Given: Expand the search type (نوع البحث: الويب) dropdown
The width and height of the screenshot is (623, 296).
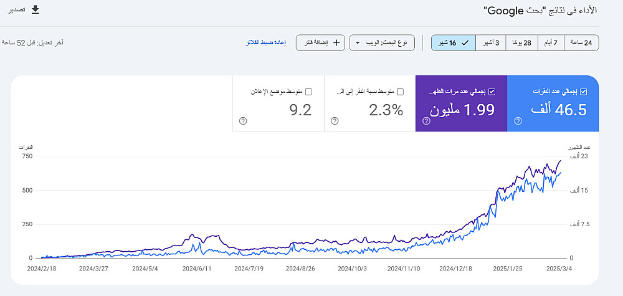Looking at the screenshot, I should click(x=382, y=43).
